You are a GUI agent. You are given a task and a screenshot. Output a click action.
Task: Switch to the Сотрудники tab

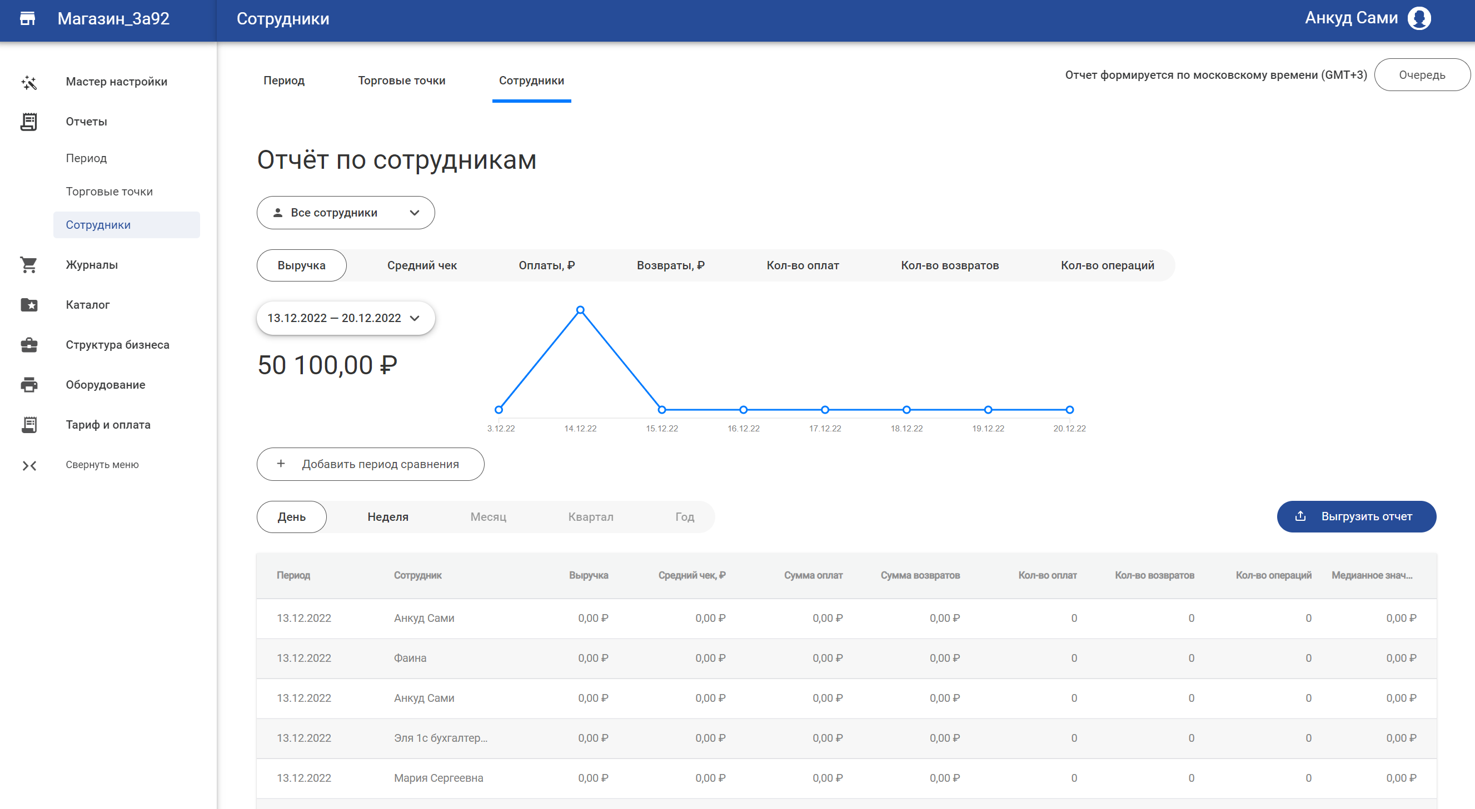coord(531,81)
